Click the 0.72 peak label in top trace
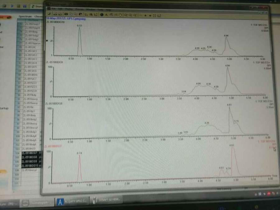The width and height of the screenshot is (280, 210). click(79, 26)
